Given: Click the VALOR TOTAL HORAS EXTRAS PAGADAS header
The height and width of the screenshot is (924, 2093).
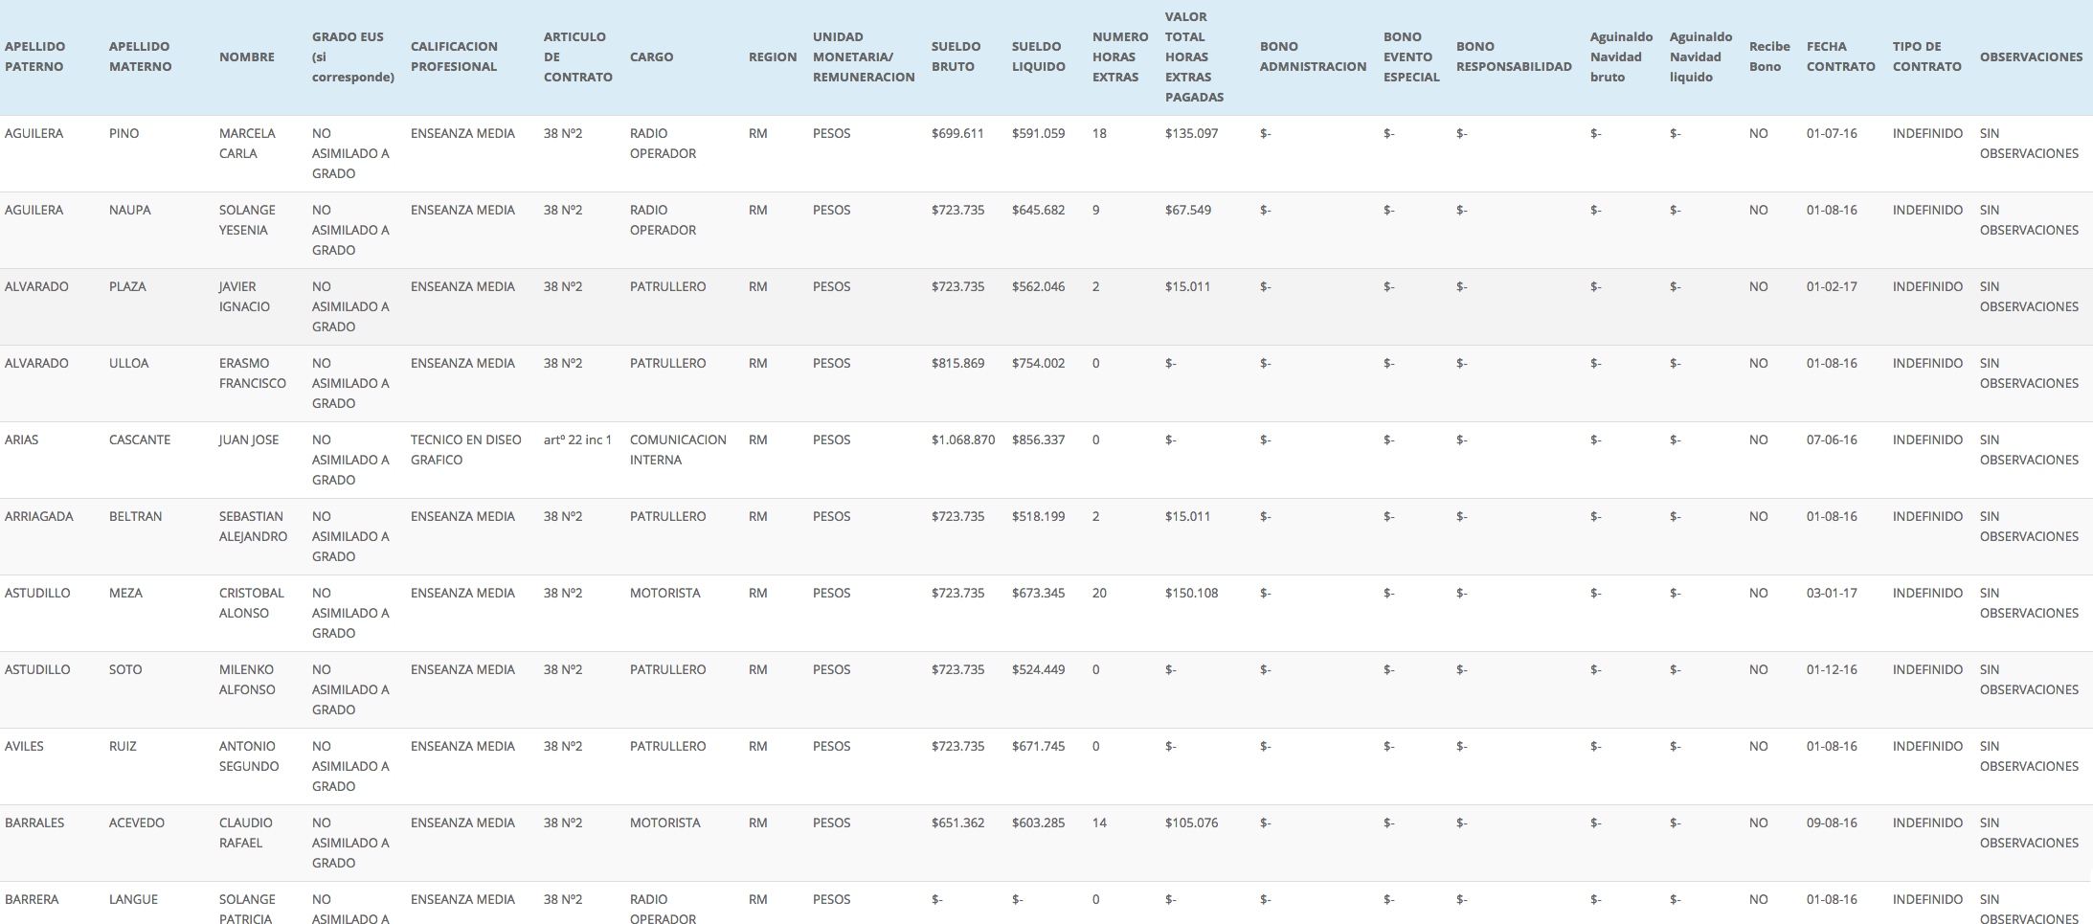Looking at the screenshot, I should 1194,56.
